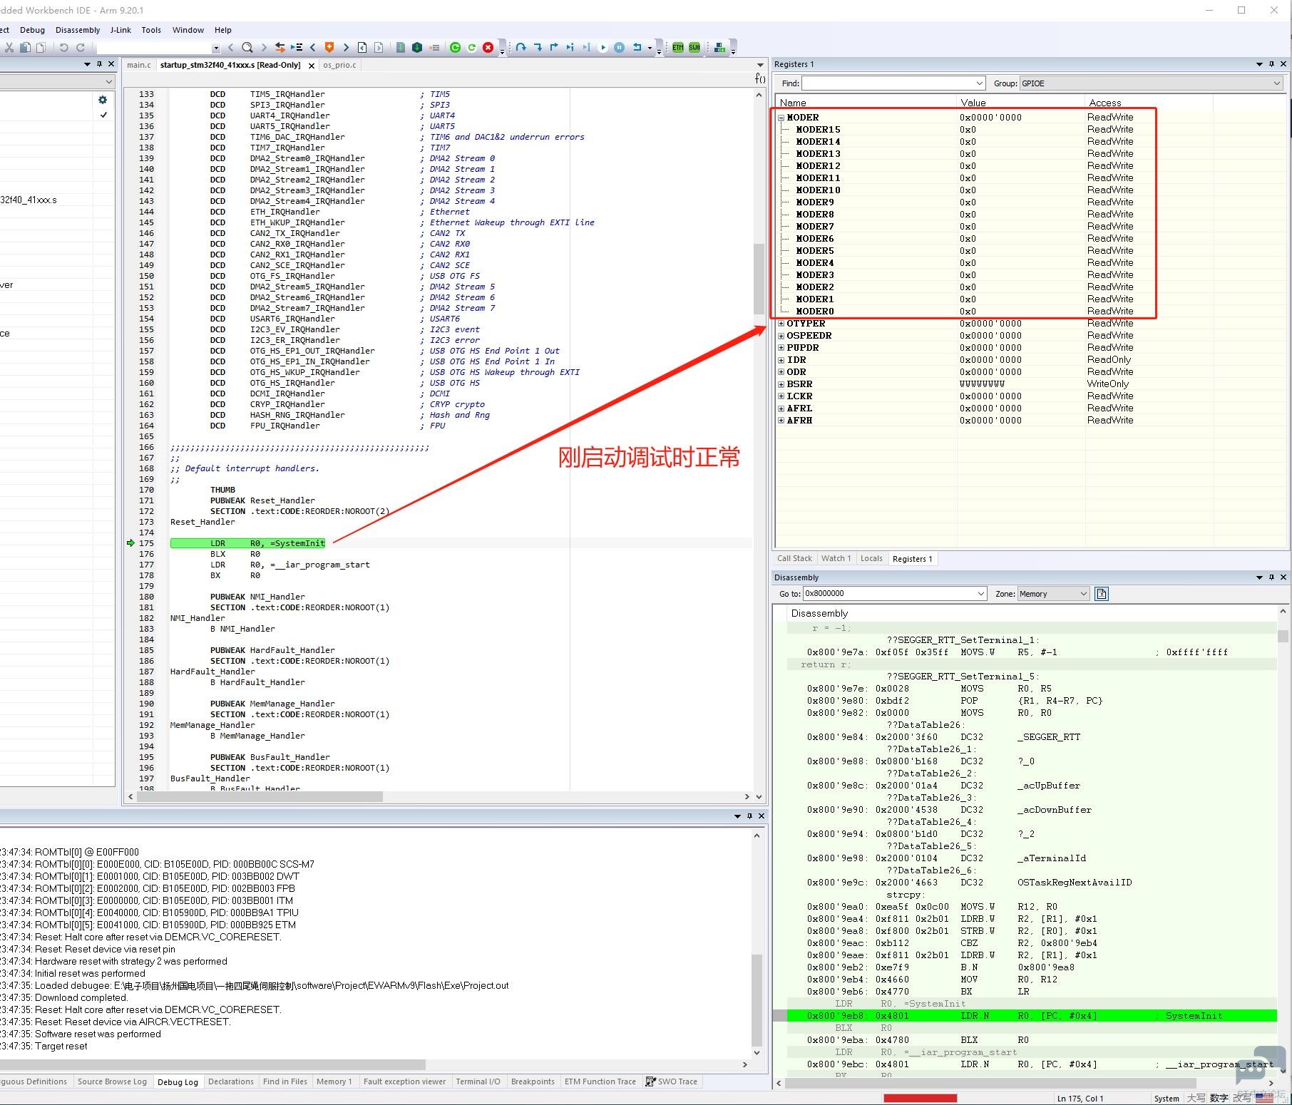This screenshot has width=1292, height=1105.
Task: Click the Find magnifier icon
Action: pos(247,47)
